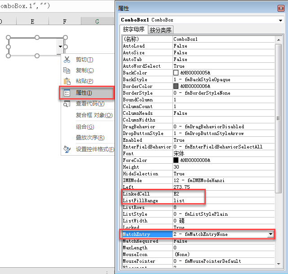This screenshot has width=288, height=274.
Task: Click the Font value 宋体
Action: click(179, 153)
